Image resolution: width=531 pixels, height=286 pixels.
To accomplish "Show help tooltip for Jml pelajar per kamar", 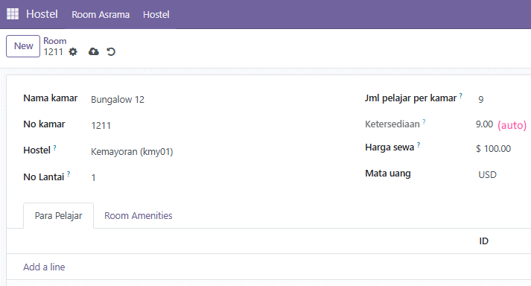I will [x=461, y=96].
